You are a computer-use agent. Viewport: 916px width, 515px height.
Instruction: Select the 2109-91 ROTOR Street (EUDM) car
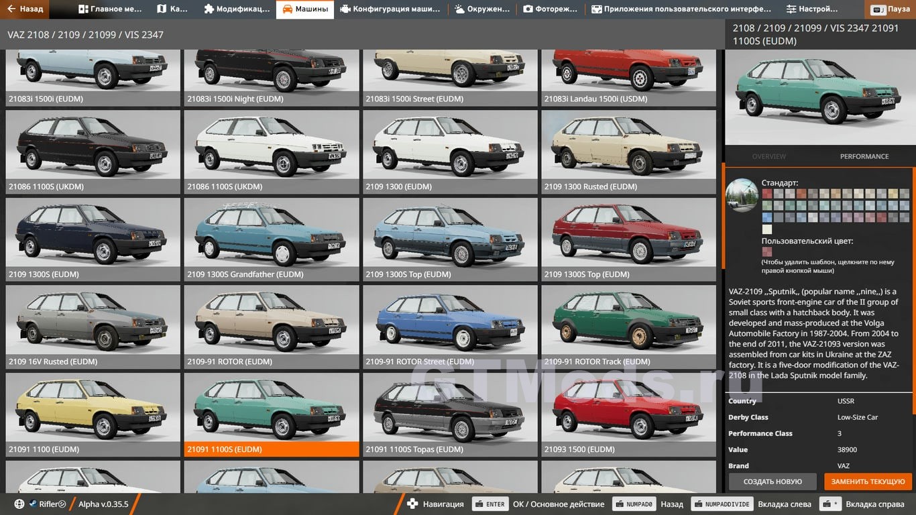pyautogui.click(x=450, y=327)
